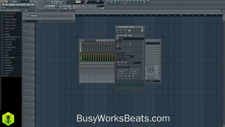Screen dimensions: 225x127
Task: Open the BusyWorksBeats.com browser folder
Action: pyautogui.click(x=12, y=37)
